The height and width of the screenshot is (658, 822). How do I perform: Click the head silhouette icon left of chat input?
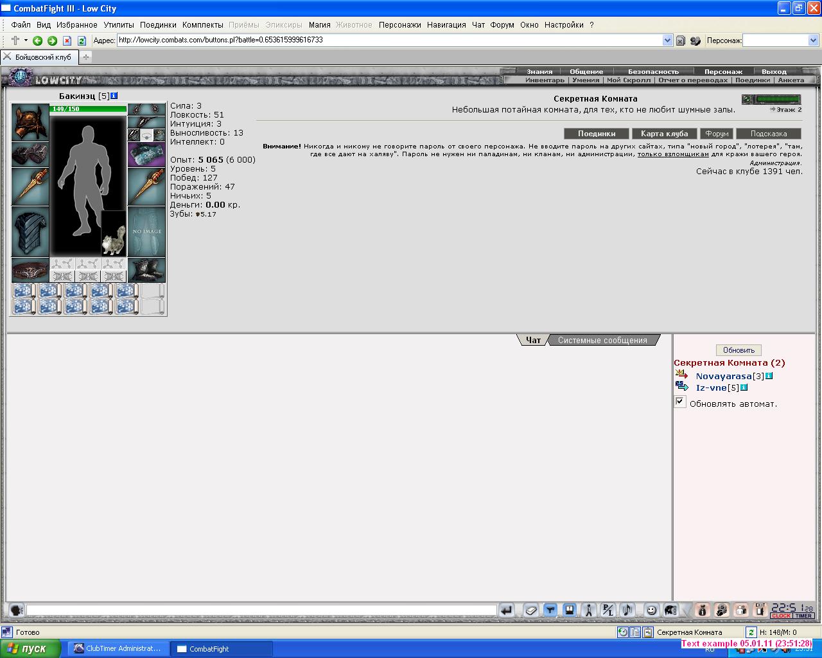click(17, 610)
